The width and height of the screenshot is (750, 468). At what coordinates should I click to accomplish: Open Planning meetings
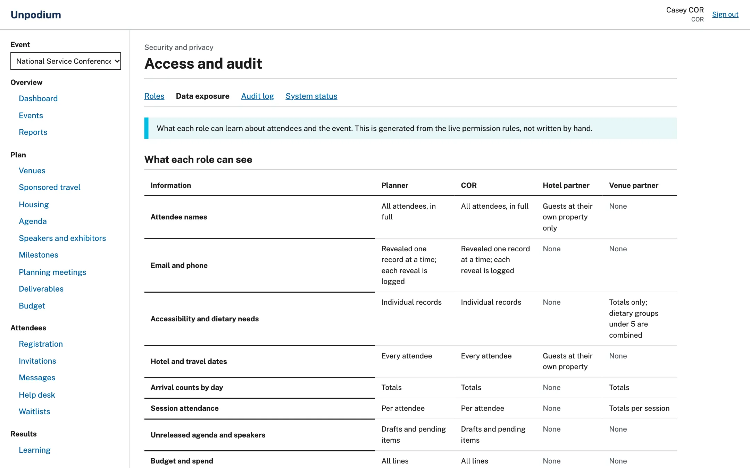(x=52, y=272)
